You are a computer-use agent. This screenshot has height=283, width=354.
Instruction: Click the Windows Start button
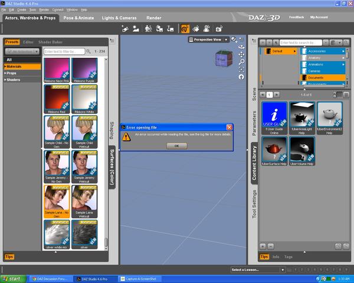[x=12, y=279]
